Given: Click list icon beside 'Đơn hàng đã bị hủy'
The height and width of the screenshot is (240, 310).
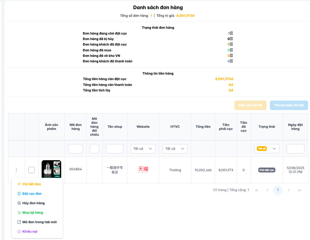Looking at the screenshot, I should coord(231,39).
